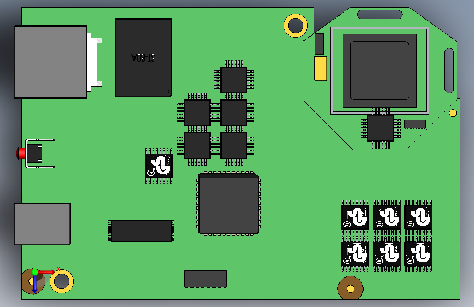Viewport: 474px width, 307px height.
Task: Click the large dark square sensor on octagonal module
Action: click(x=379, y=70)
